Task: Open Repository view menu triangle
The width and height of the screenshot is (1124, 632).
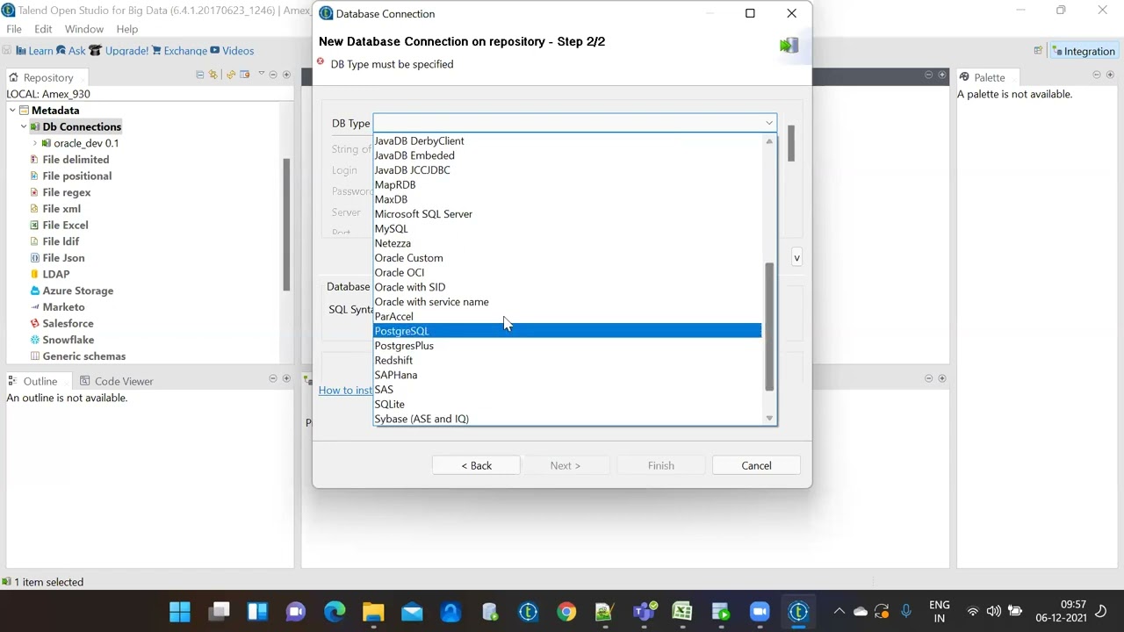Action: click(261, 75)
